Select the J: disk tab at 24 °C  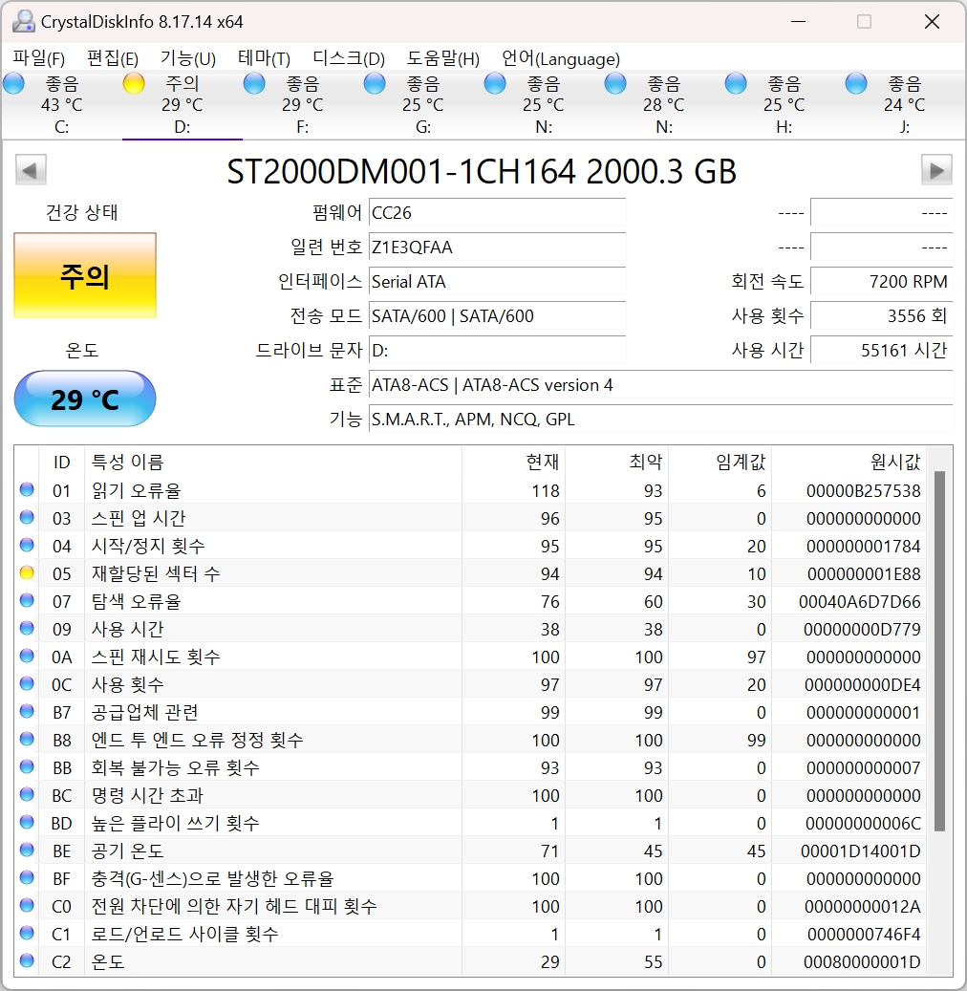[x=905, y=105]
